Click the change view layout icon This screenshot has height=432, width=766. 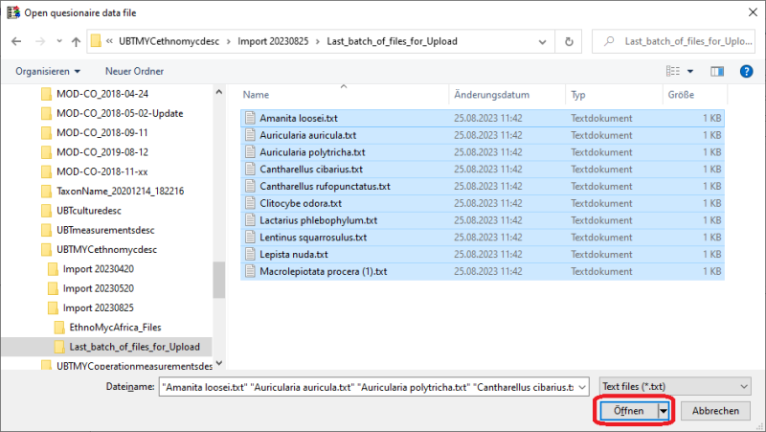[x=672, y=71]
